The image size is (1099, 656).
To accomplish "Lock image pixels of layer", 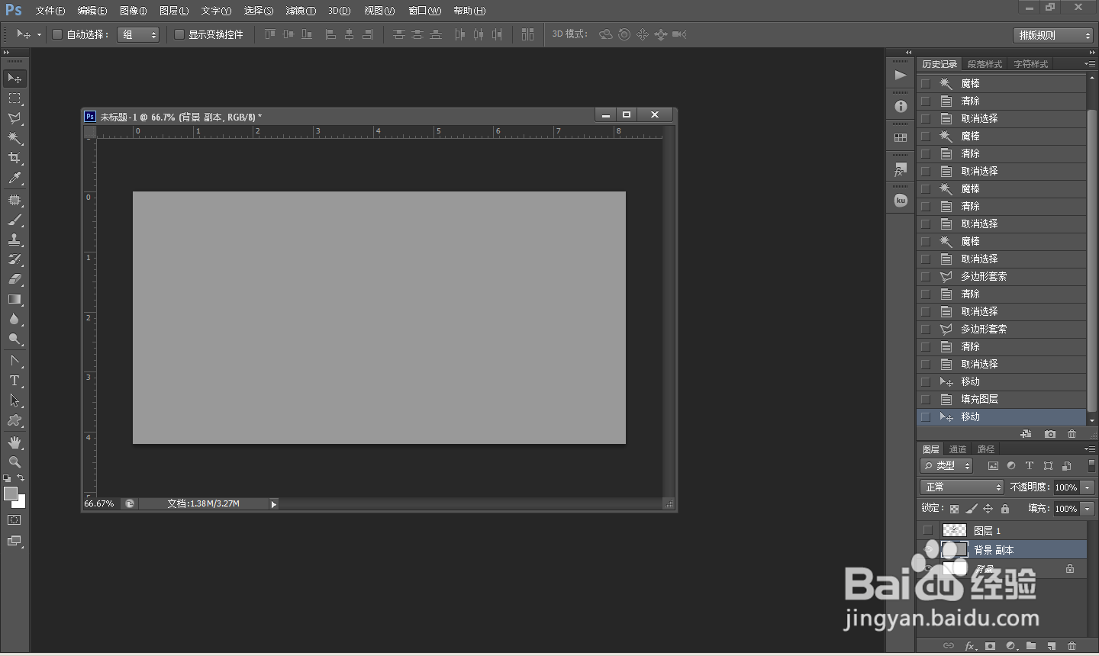I will [x=971, y=509].
